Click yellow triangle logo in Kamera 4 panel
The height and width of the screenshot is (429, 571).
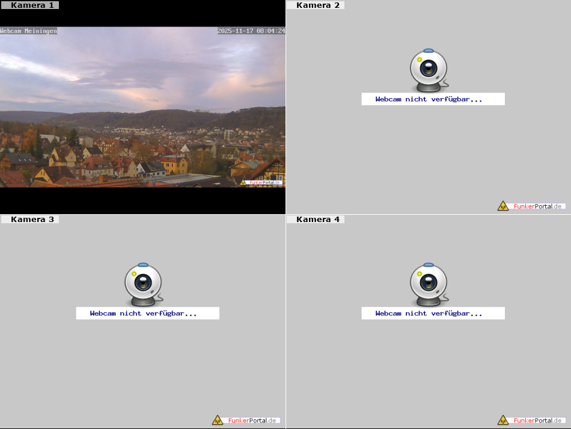point(502,420)
